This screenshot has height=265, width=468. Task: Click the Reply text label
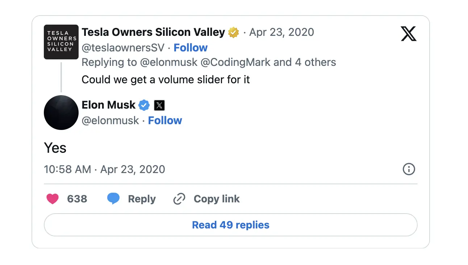click(142, 199)
